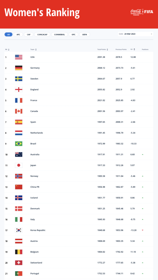Click the Korea Republic flag icon

(19, 230)
